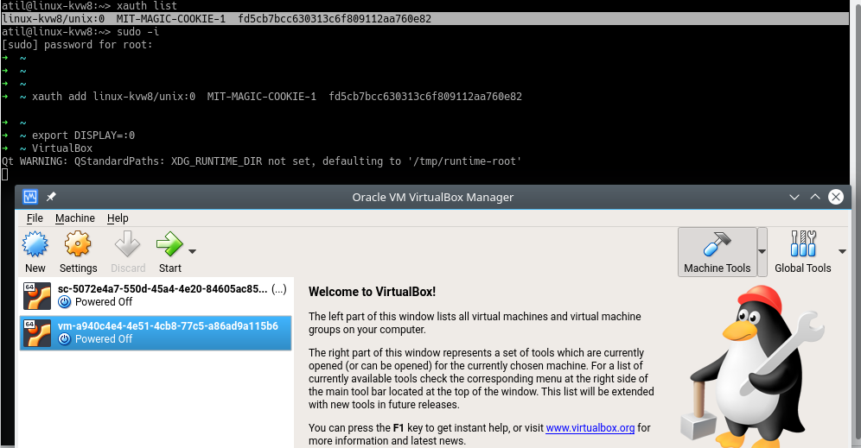Select the Machine Tools button
The height and width of the screenshot is (448, 861).
717,252
